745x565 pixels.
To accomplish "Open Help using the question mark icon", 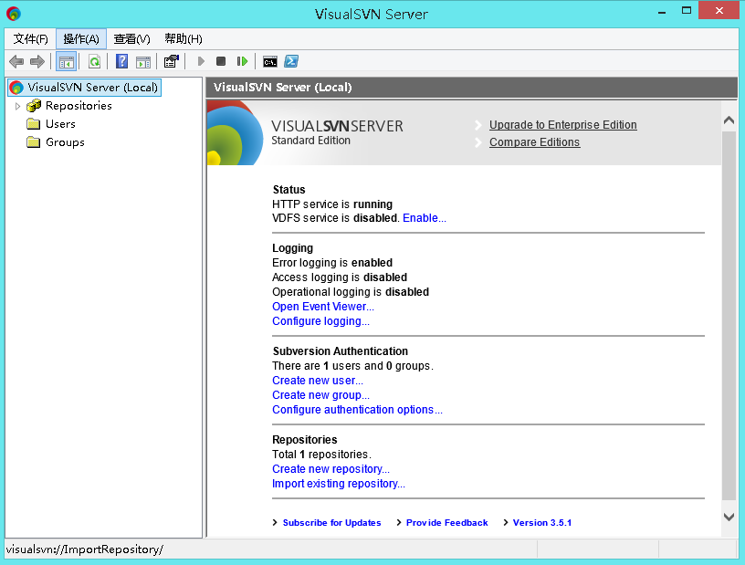I will tap(121, 61).
